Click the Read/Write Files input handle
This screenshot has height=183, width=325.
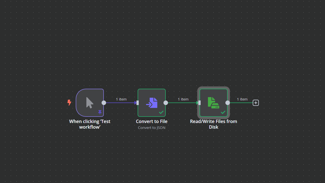click(x=200, y=103)
